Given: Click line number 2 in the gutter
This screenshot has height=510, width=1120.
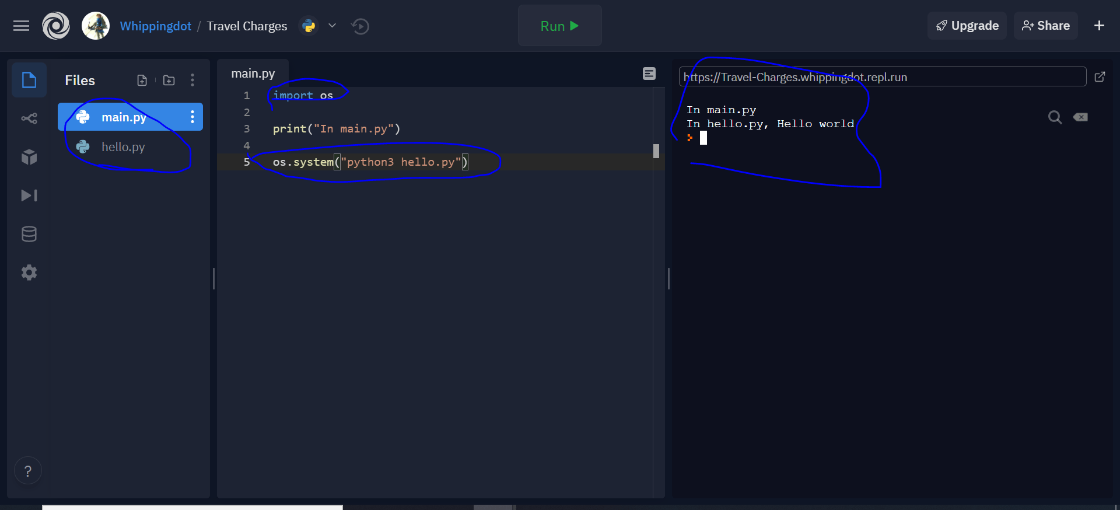Looking at the screenshot, I should [246, 112].
